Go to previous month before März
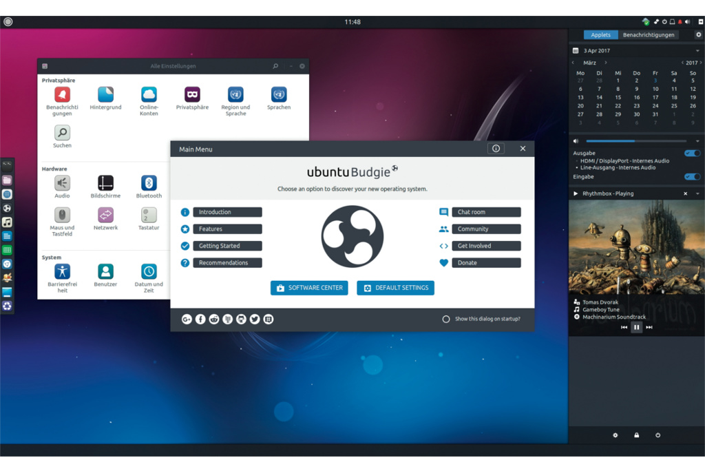The width and height of the screenshot is (705, 473). 574,63
